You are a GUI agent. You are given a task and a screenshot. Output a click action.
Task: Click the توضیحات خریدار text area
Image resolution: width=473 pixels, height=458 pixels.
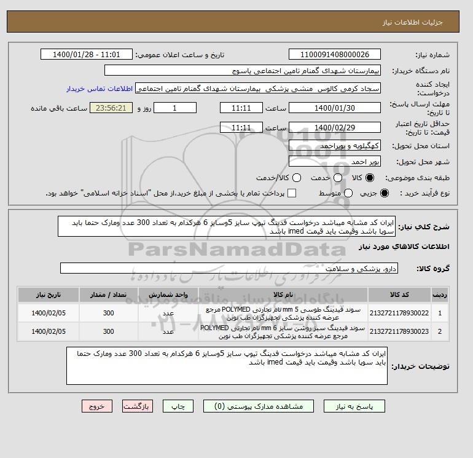pyautogui.click(x=227, y=366)
